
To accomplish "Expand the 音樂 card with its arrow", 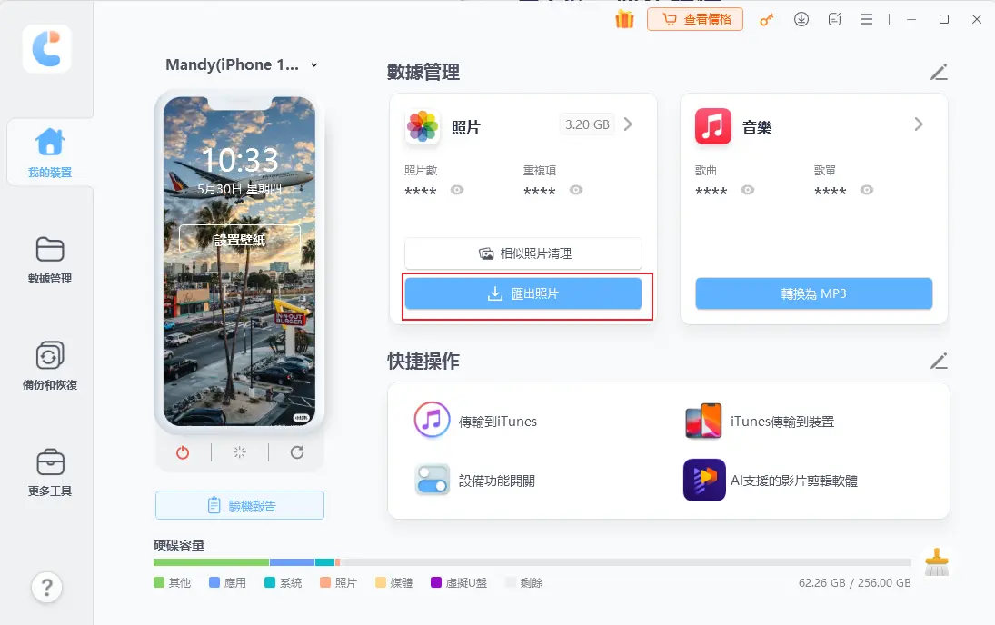I will click(918, 124).
